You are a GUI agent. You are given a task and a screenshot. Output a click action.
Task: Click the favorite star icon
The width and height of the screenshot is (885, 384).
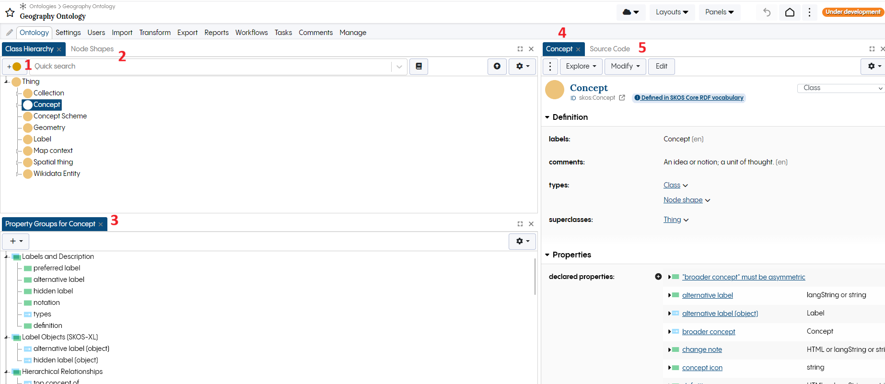coord(10,12)
